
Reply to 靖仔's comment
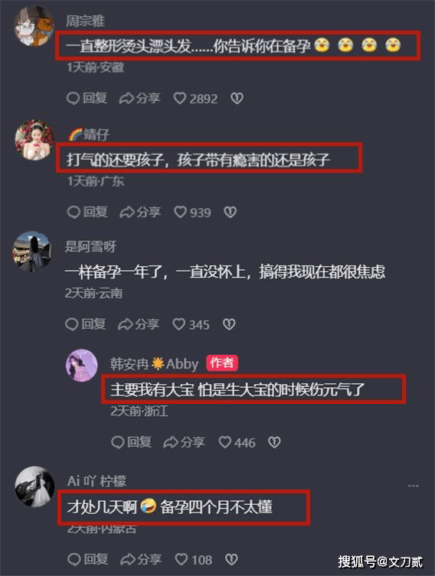click(x=87, y=212)
